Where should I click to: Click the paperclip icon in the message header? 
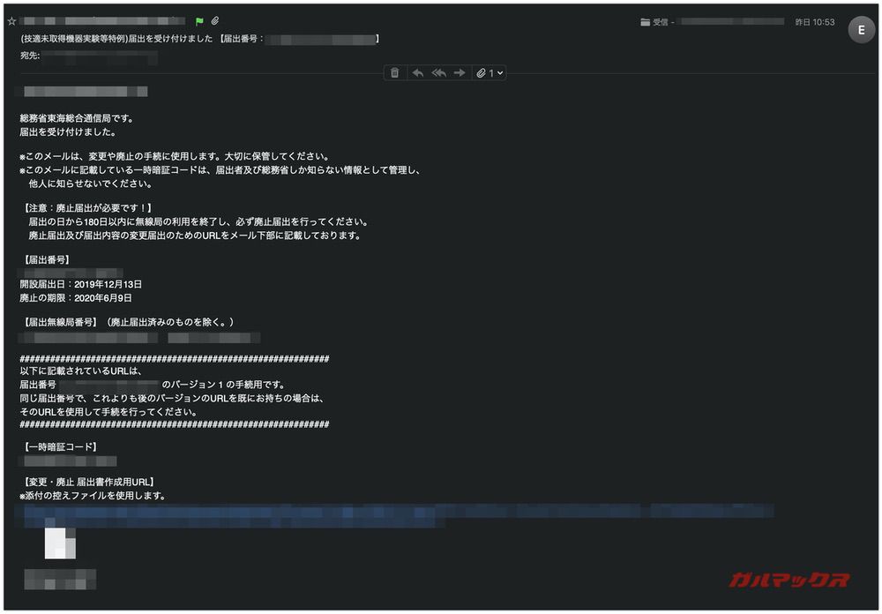pos(214,21)
